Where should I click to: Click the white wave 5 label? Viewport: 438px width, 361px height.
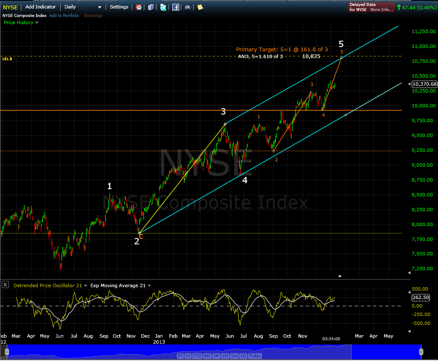pos(341,44)
